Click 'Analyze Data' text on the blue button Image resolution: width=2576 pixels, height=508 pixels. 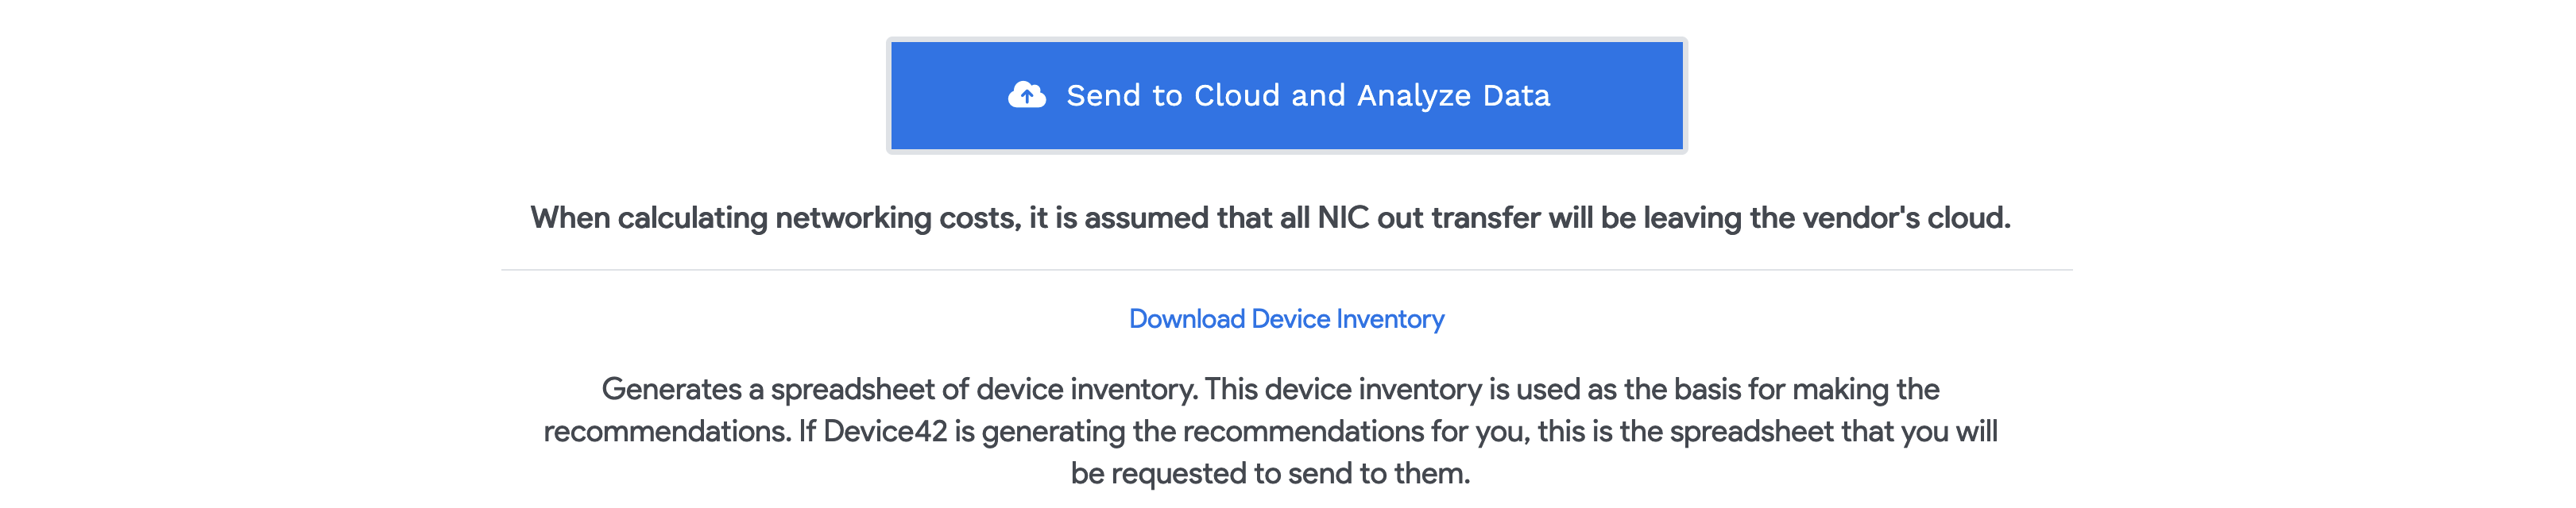[x=1453, y=96]
